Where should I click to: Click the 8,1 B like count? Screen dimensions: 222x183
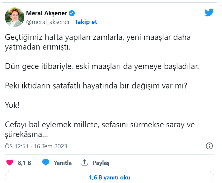point(24,163)
